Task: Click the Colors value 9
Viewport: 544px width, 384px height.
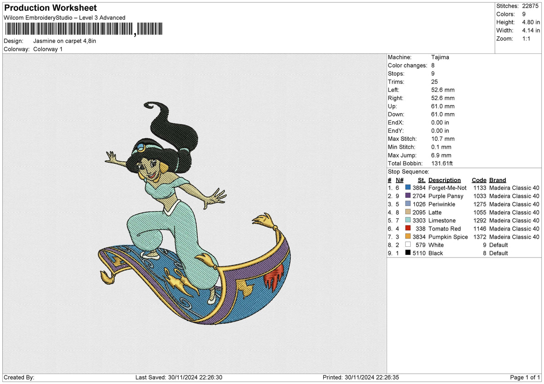Action: pyautogui.click(x=524, y=14)
